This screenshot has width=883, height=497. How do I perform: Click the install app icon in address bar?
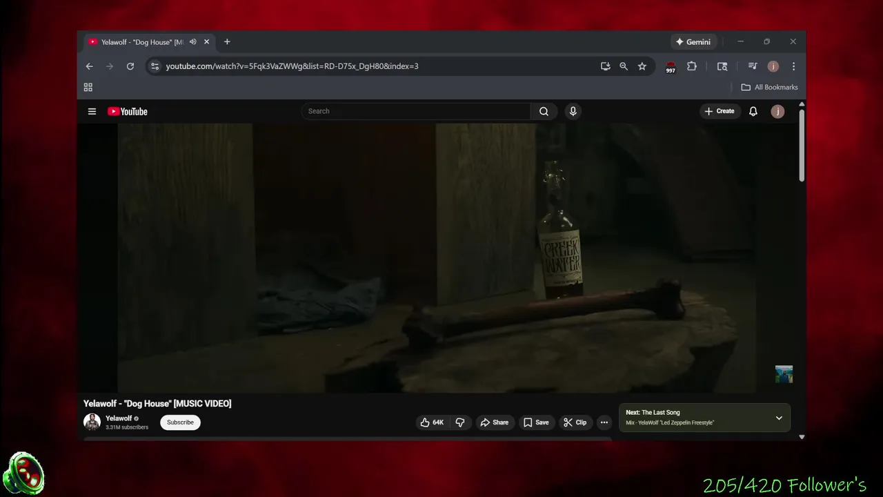[605, 66]
